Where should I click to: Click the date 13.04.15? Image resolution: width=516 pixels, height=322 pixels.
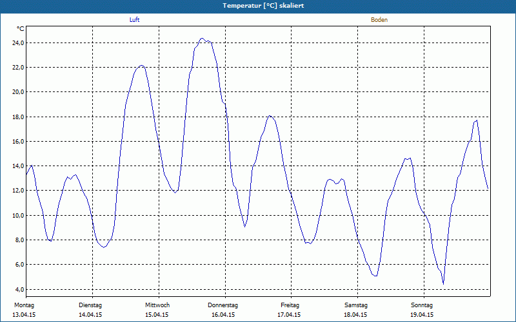tap(24, 315)
